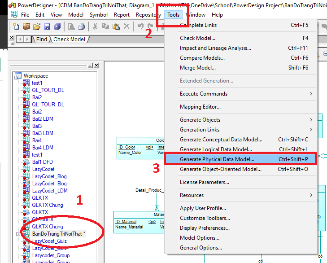Click the Name_Material attribute in diagram
This screenshot has height=263, width=327.
(129, 227)
